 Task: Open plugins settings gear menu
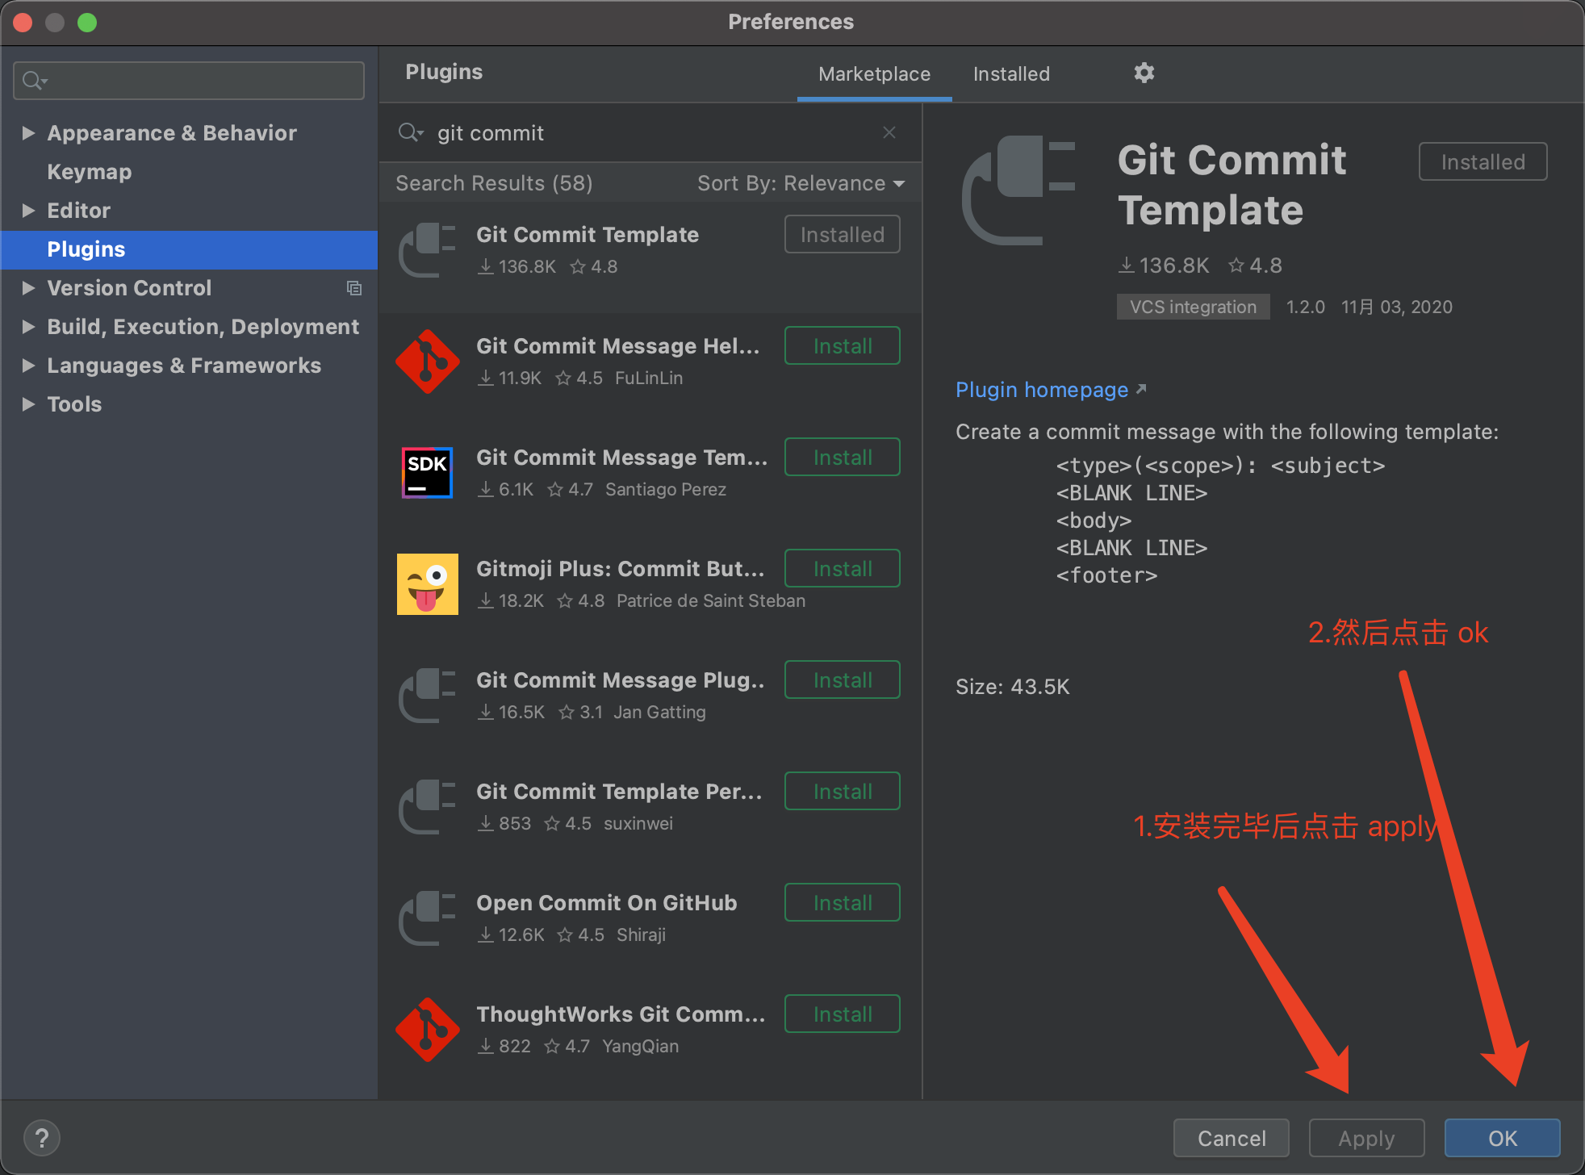click(x=1144, y=73)
